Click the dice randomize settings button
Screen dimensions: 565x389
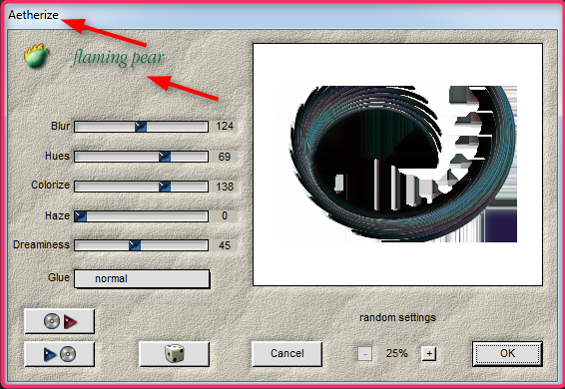coord(174,354)
